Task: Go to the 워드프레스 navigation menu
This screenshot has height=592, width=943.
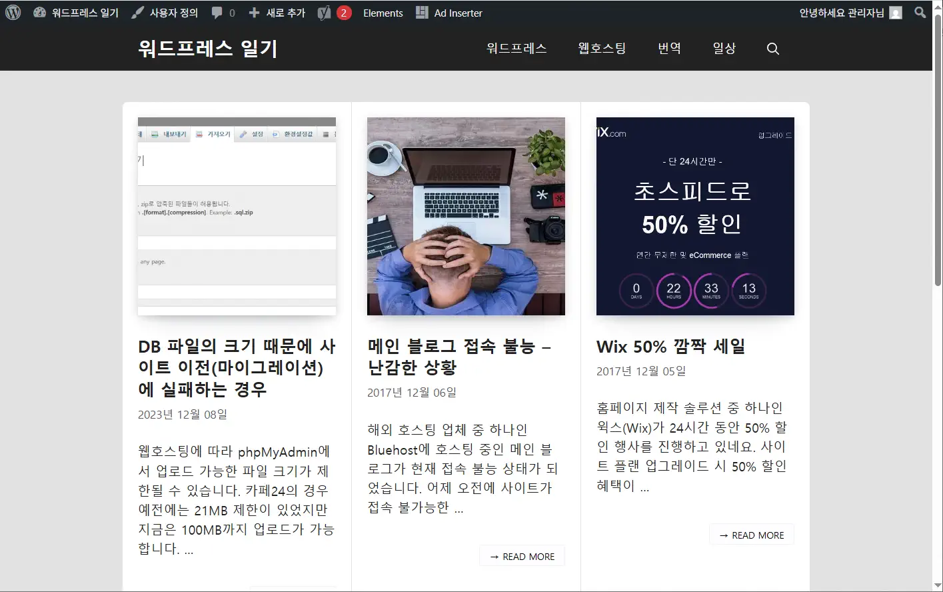Action: pyautogui.click(x=516, y=48)
